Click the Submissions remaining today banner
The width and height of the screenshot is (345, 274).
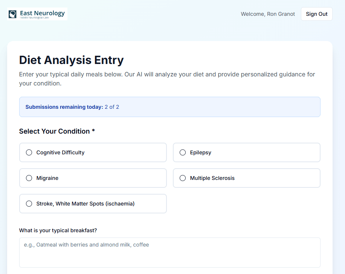coord(169,107)
